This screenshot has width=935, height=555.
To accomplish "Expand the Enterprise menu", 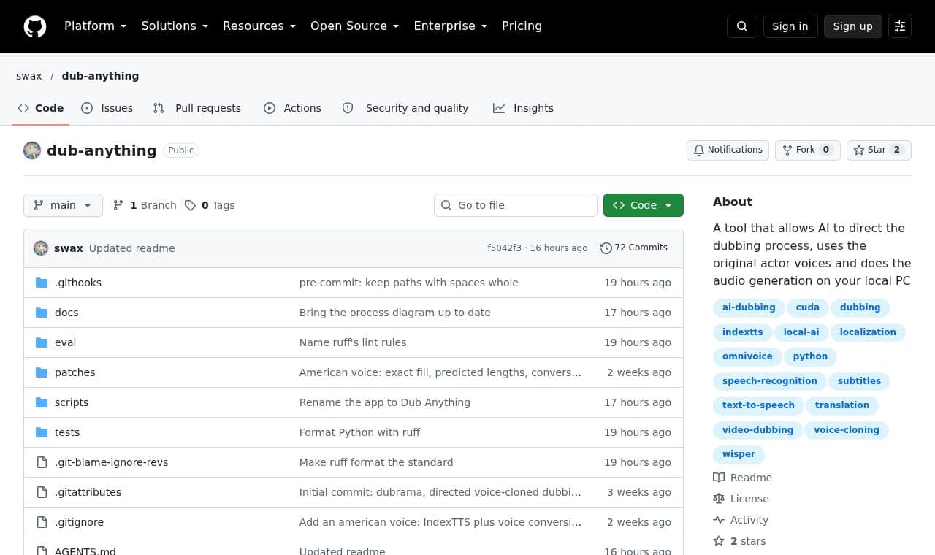I will pos(451,26).
